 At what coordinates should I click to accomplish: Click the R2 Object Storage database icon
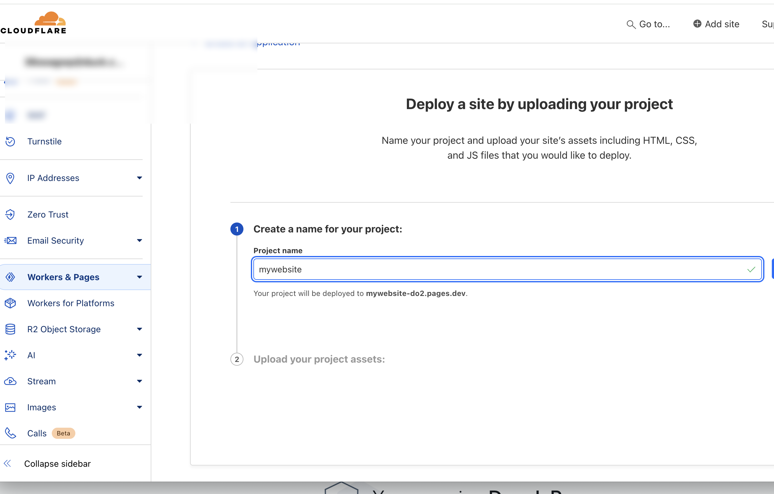coord(10,329)
